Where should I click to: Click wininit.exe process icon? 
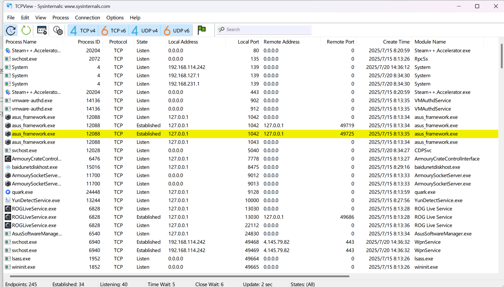point(8,267)
